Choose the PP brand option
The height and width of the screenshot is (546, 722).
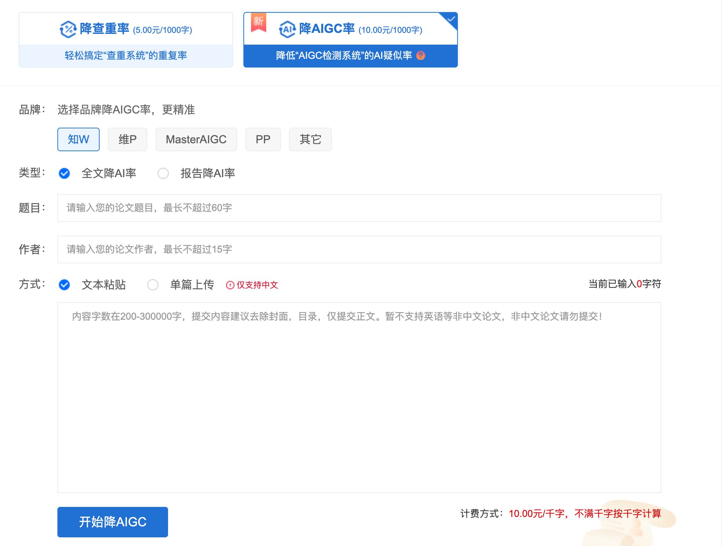click(263, 139)
